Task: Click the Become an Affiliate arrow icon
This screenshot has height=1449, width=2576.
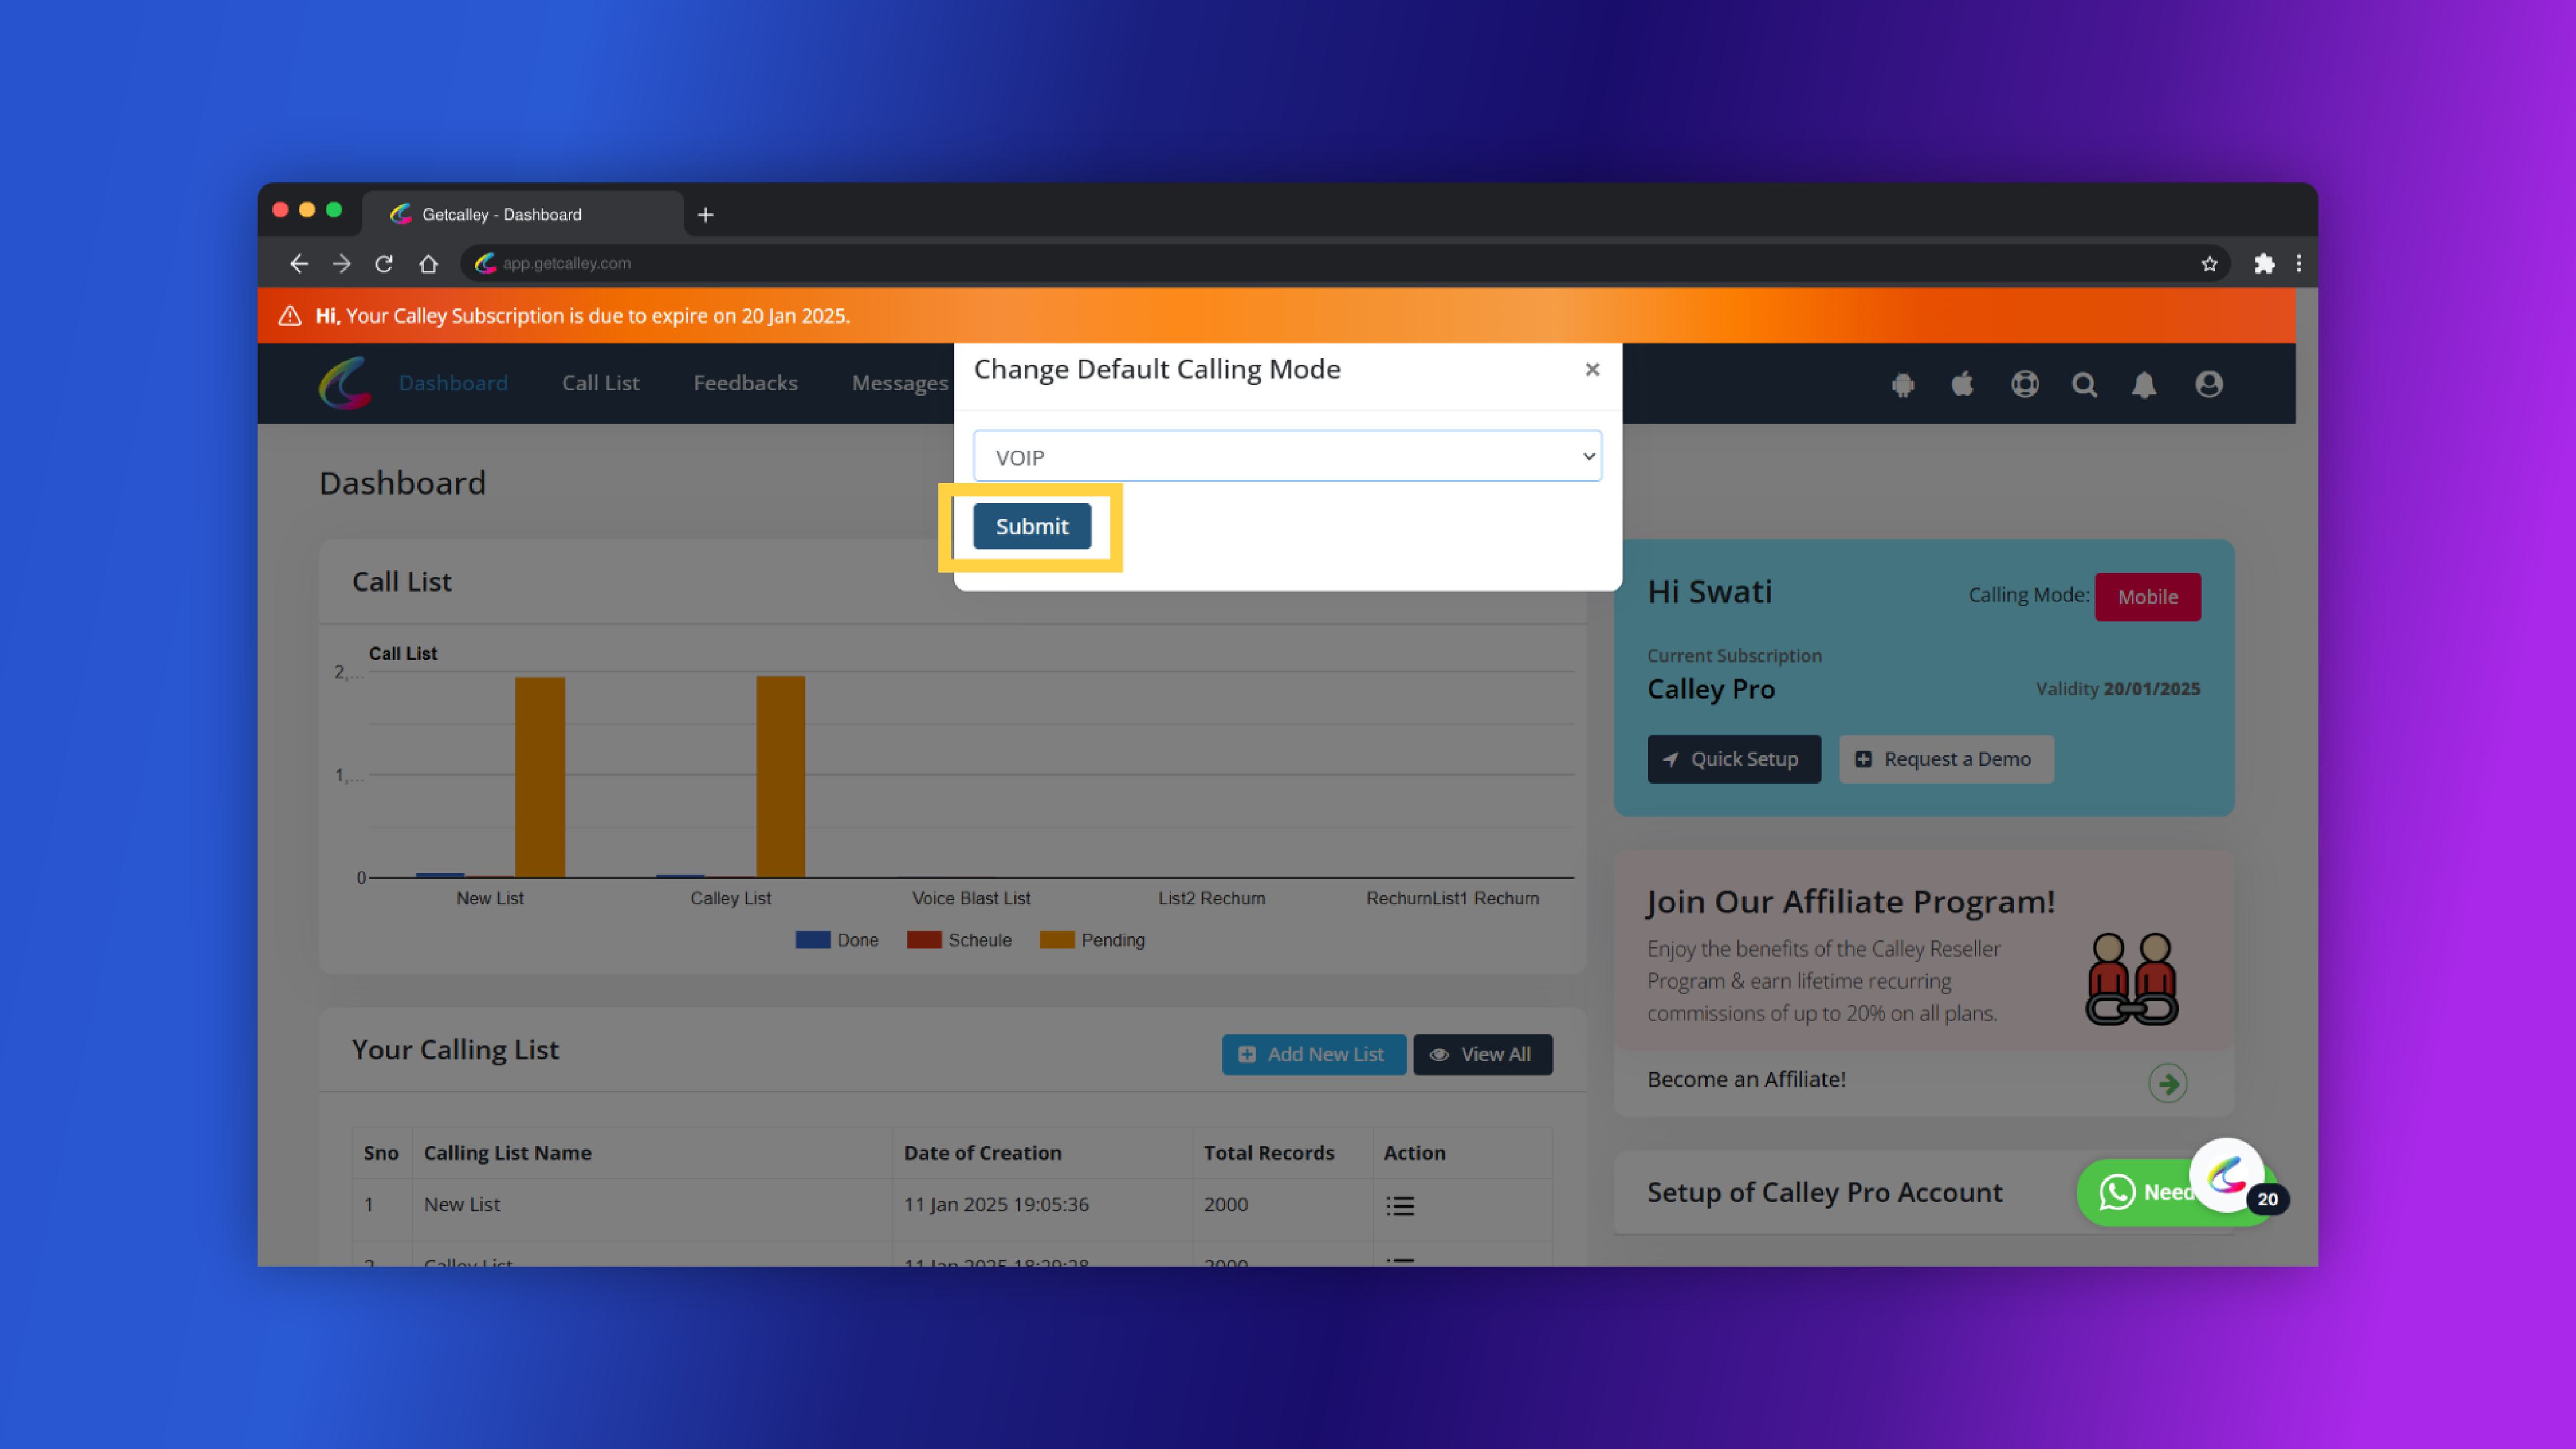Action: click(x=2167, y=1083)
